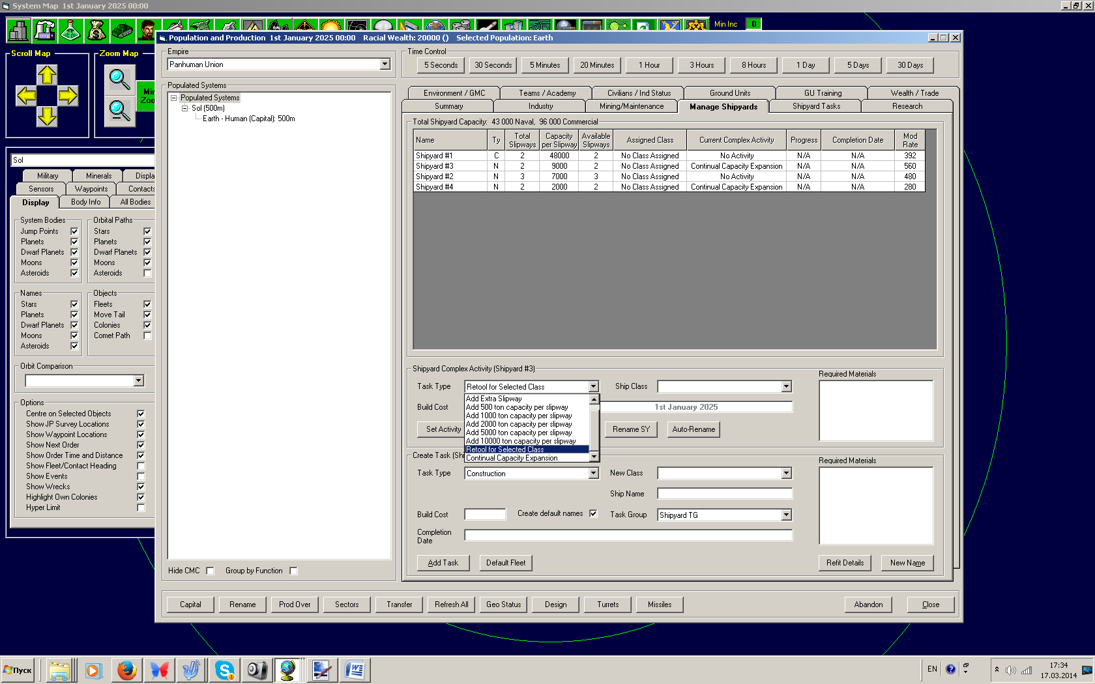
Task: Zoom in the map with the magnifier
Action: click(x=119, y=79)
